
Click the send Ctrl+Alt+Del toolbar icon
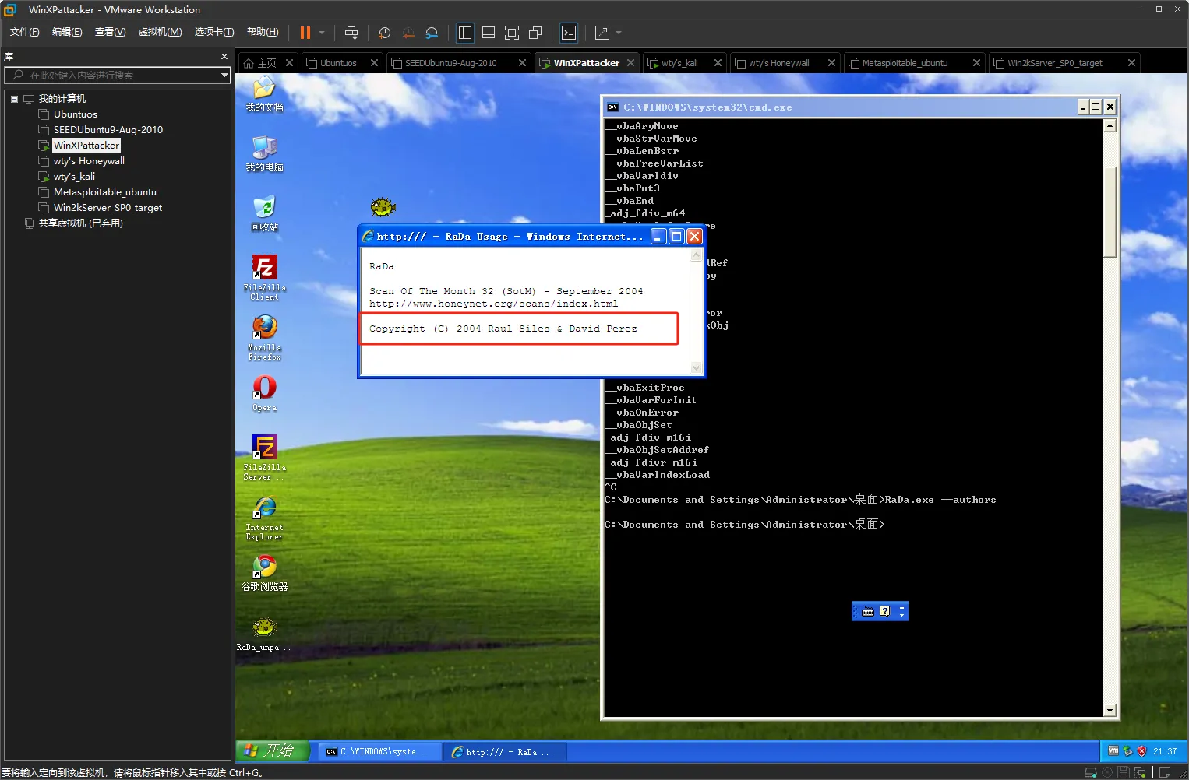(351, 33)
